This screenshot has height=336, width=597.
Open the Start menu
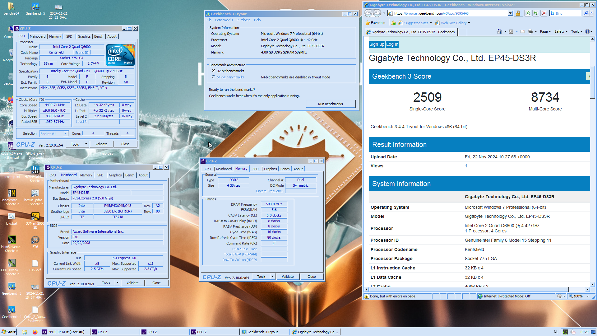9,332
